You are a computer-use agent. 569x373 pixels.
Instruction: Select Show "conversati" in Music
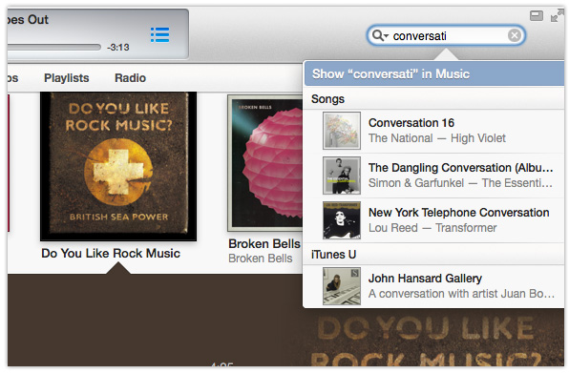tap(433, 74)
